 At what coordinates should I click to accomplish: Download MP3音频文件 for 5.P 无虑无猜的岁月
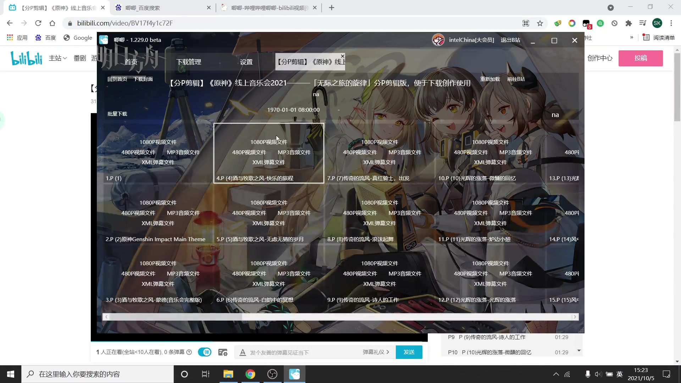pyautogui.click(x=294, y=213)
